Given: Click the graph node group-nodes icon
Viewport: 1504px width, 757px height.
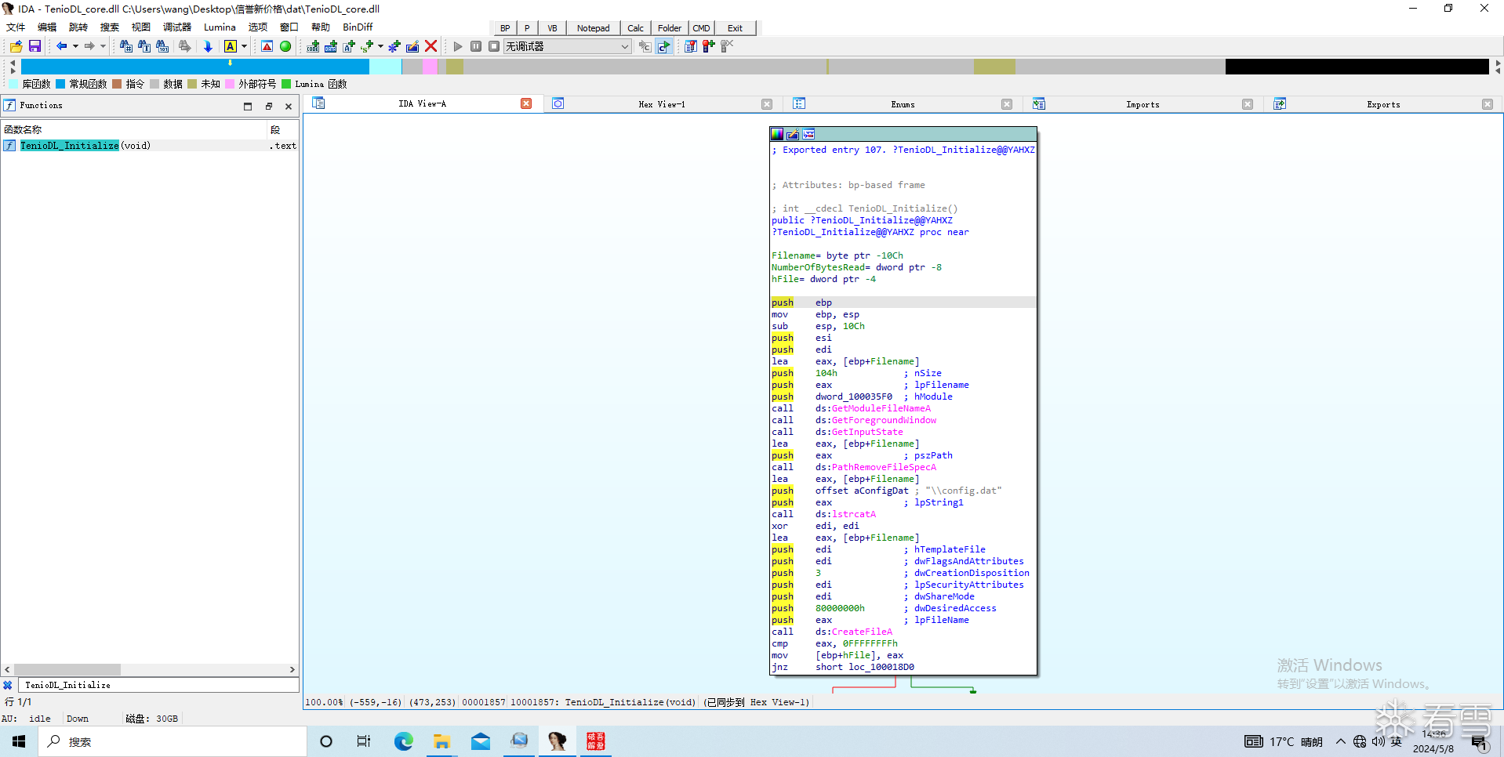Looking at the screenshot, I should coord(808,134).
